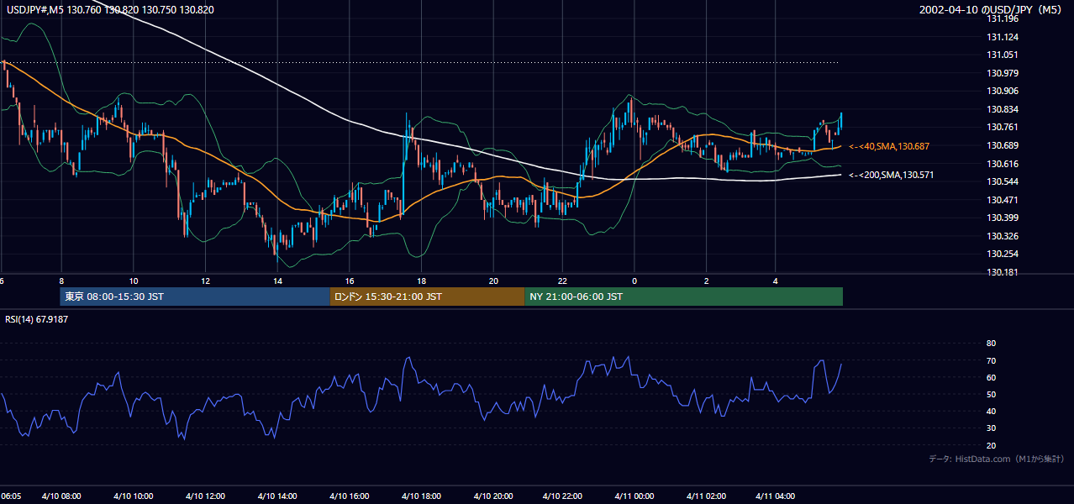Click price axis label 131.124

tap(1003, 37)
